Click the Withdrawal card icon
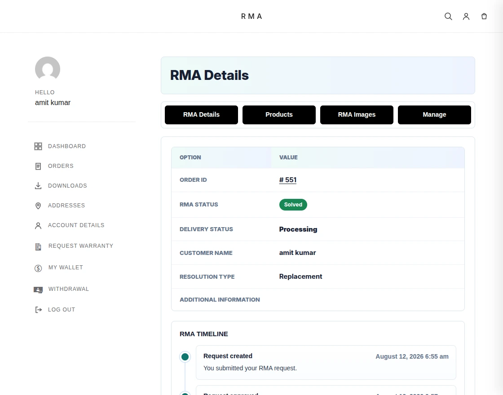Screen dimensions: 503x395 [38, 290]
